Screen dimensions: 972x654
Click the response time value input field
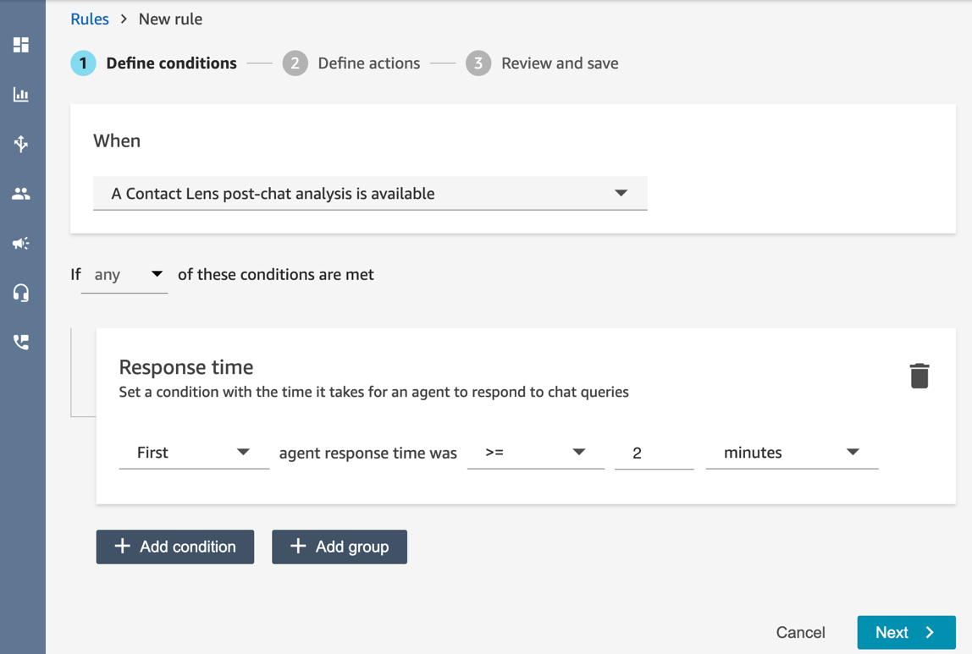654,453
